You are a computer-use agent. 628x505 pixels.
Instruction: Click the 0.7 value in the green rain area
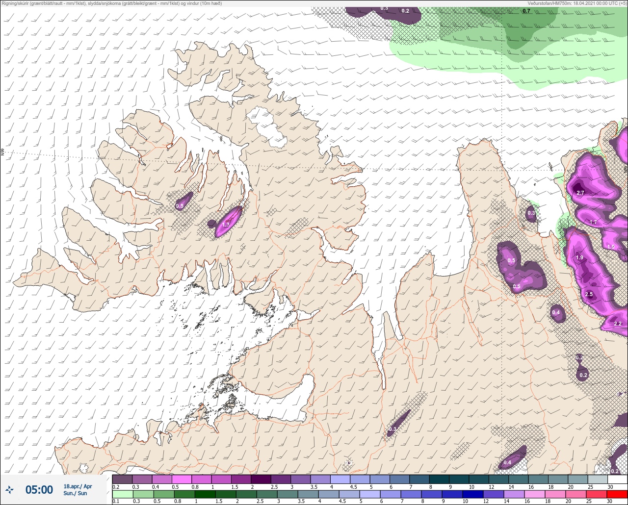tap(526, 11)
